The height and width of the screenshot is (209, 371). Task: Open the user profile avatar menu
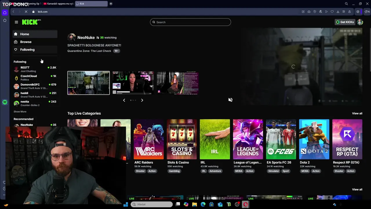pyautogui.click(x=360, y=22)
